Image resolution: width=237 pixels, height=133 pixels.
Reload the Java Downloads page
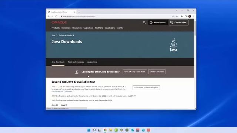point(56,16)
